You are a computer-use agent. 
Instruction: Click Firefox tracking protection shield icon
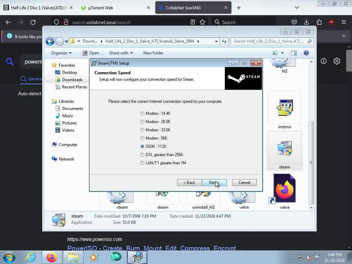[56, 22]
